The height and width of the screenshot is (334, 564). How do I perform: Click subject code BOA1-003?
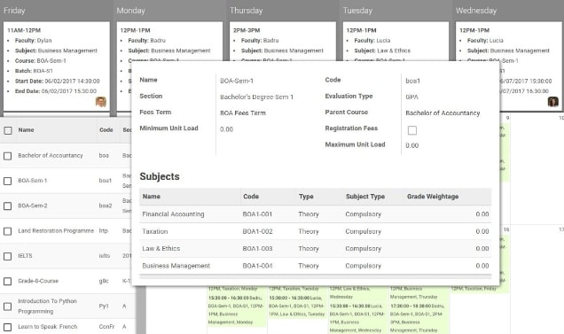coord(257,249)
